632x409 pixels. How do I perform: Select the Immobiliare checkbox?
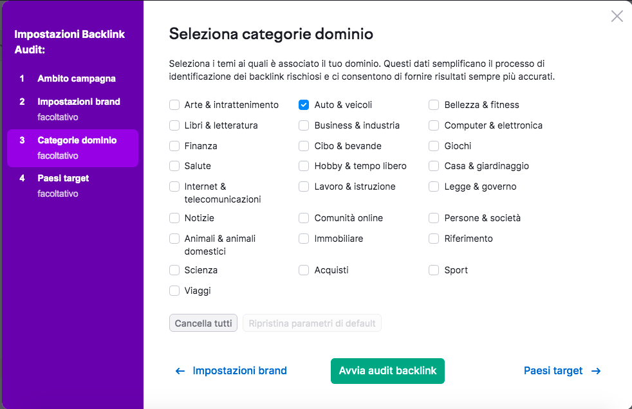[304, 239]
